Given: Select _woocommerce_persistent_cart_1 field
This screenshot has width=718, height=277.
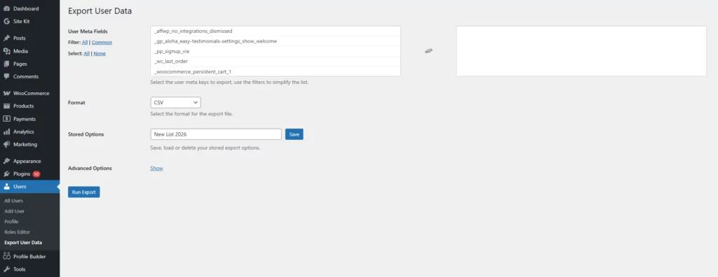Looking at the screenshot, I should click(x=275, y=71).
